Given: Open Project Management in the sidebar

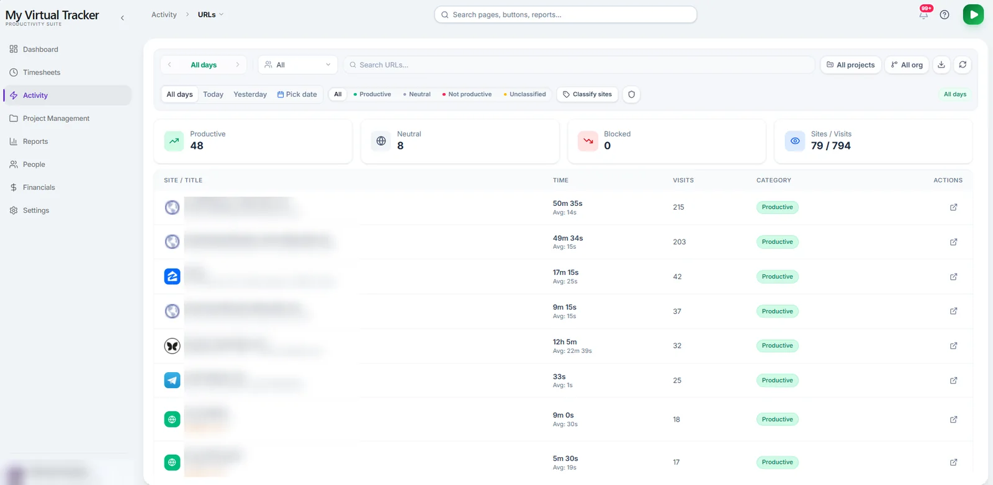Looking at the screenshot, I should [x=67, y=118].
